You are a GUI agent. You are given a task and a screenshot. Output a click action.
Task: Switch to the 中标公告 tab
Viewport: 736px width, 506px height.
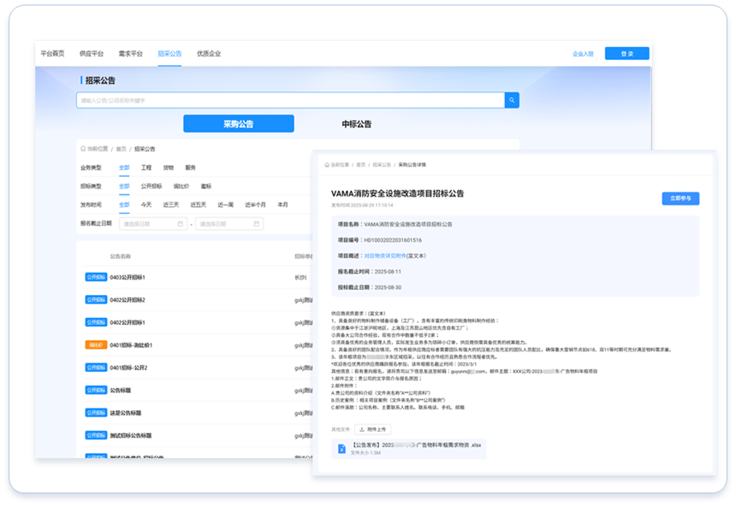356,124
